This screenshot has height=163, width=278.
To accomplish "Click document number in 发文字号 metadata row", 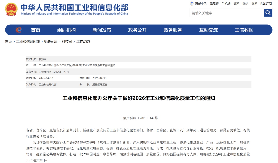I will click(x=54, y=72).
